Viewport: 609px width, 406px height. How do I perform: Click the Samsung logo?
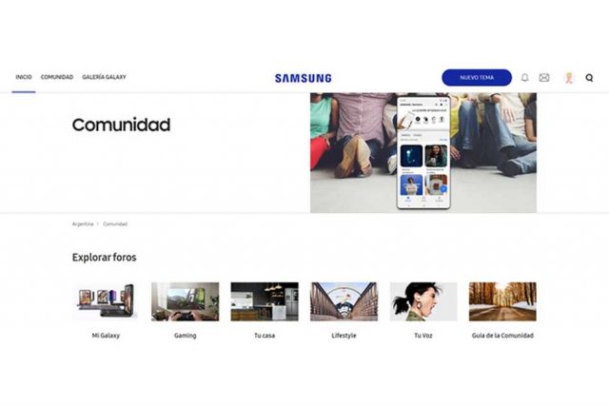tap(304, 78)
